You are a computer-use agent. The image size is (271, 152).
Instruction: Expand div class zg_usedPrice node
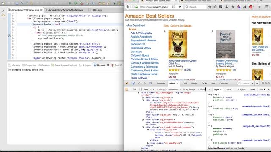(x=148, y=143)
